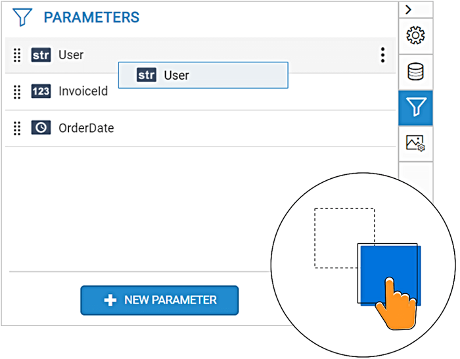This screenshot has width=460, height=359.
Task: Click the funnel icon in panel header
Action: click(23, 17)
